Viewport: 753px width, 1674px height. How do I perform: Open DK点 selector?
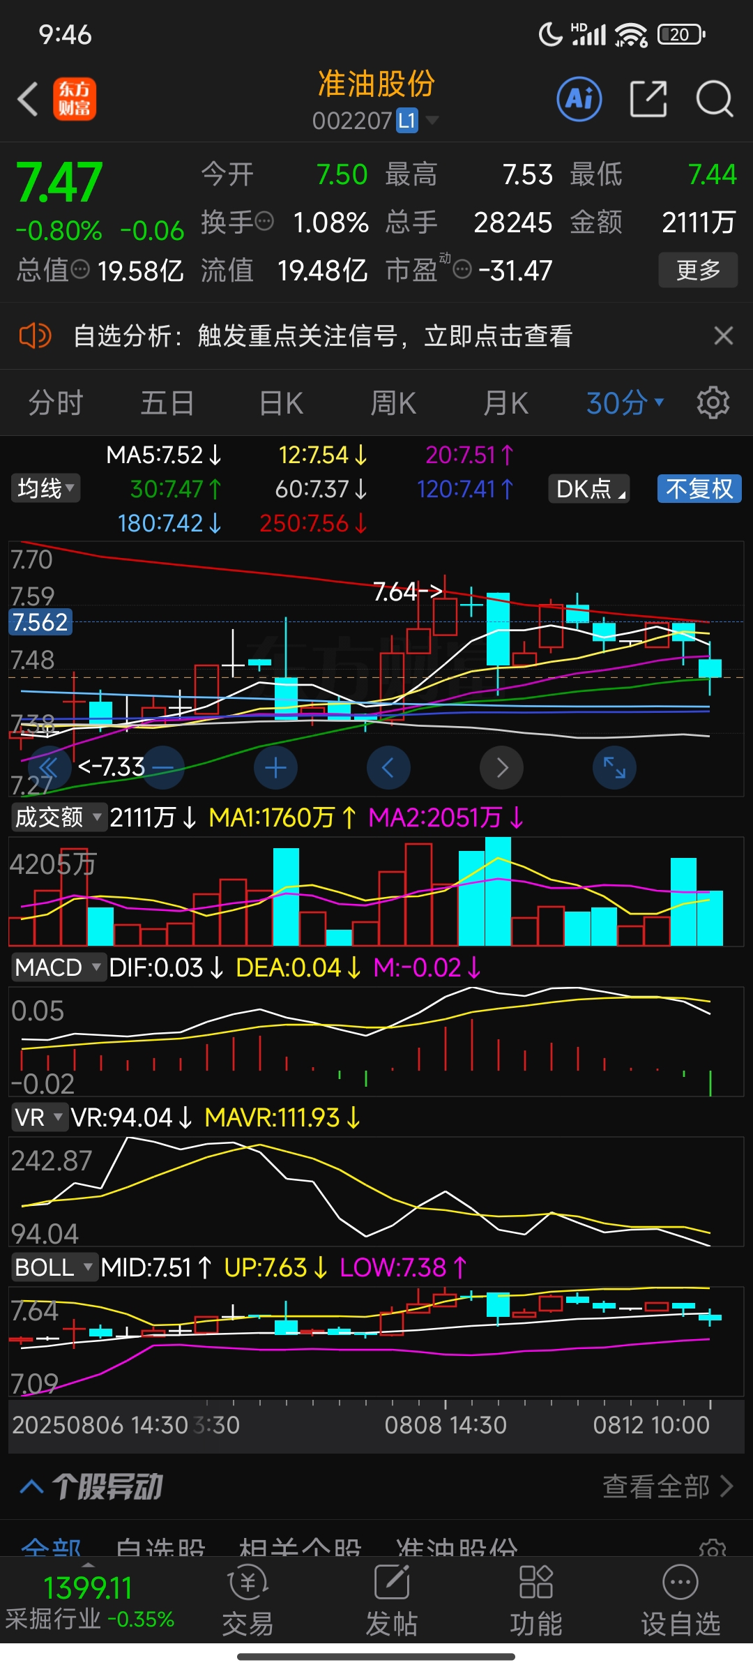(x=589, y=488)
